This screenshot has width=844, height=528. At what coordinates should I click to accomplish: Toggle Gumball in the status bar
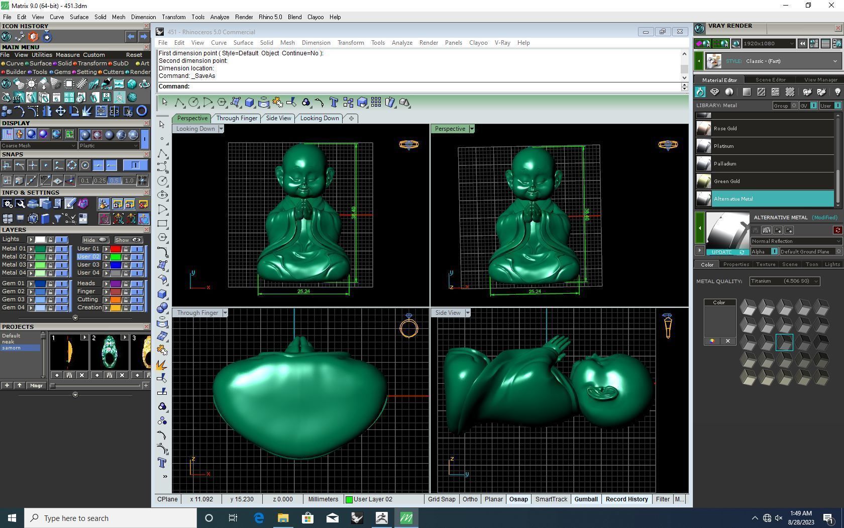586,499
